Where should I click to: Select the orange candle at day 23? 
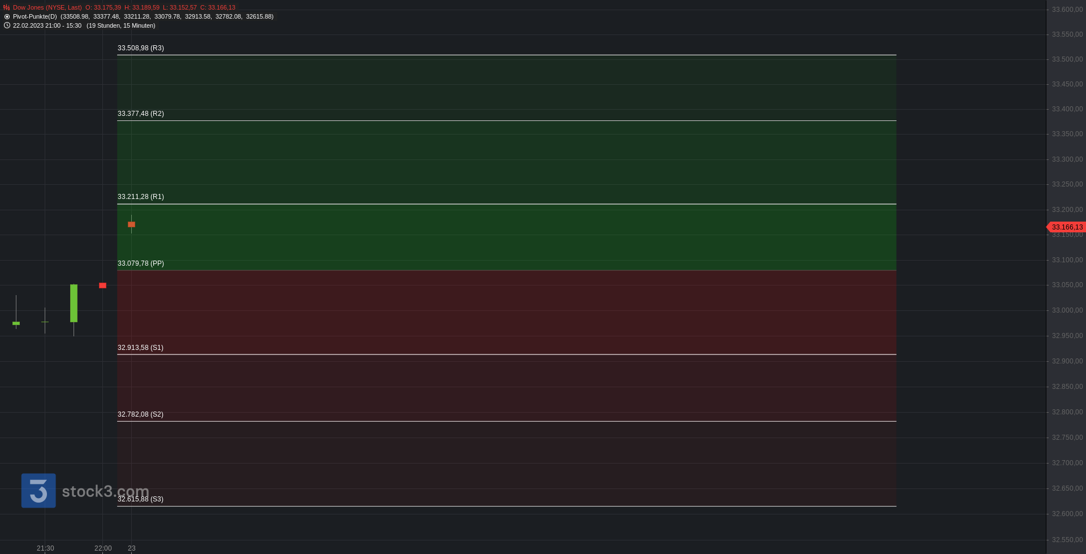(131, 224)
